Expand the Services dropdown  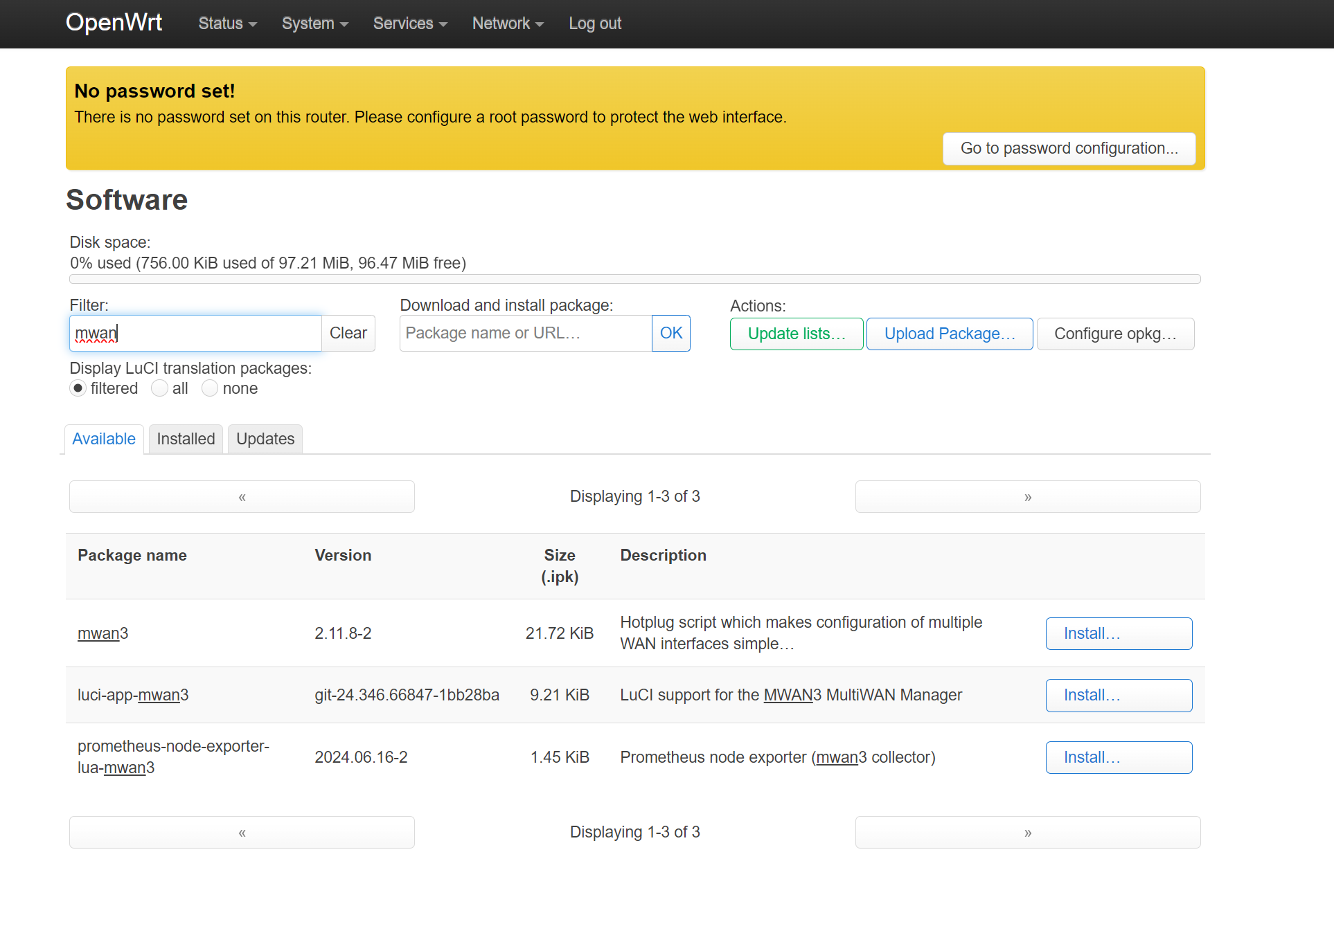(410, 24)
